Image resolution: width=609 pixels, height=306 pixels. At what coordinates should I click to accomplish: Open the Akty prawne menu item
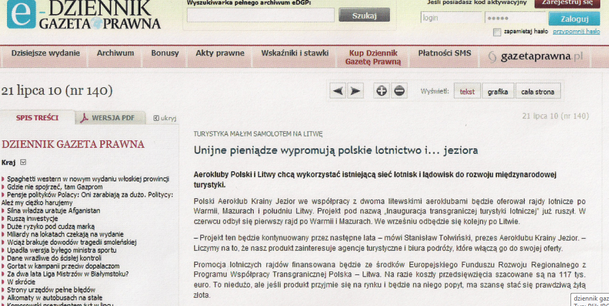220,53
